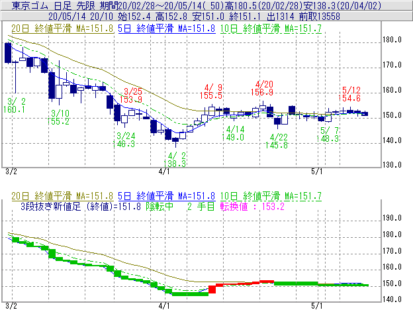The width and height of the screenshot is (413, 314).
Task: Click the 190.0 axis label on lower chart
Action: tap(392, 218)
